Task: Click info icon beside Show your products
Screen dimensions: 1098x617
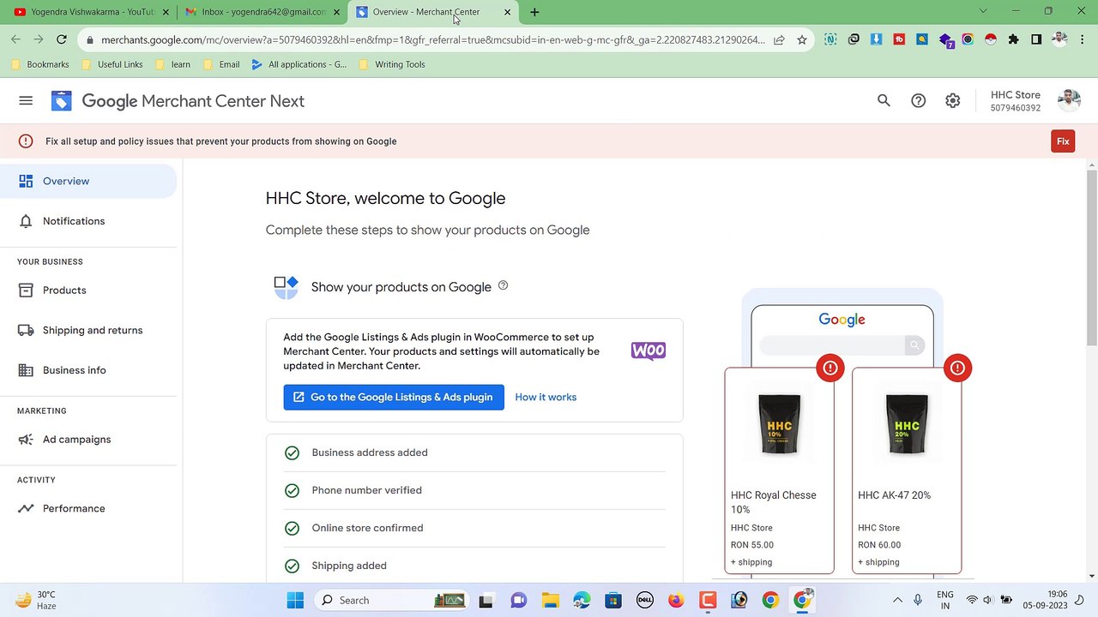Action: pyautogui.click(x=503, y=285)
